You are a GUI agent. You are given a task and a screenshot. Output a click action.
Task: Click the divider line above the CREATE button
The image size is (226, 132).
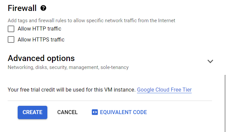pyautogui.click(x=110, y=101)
